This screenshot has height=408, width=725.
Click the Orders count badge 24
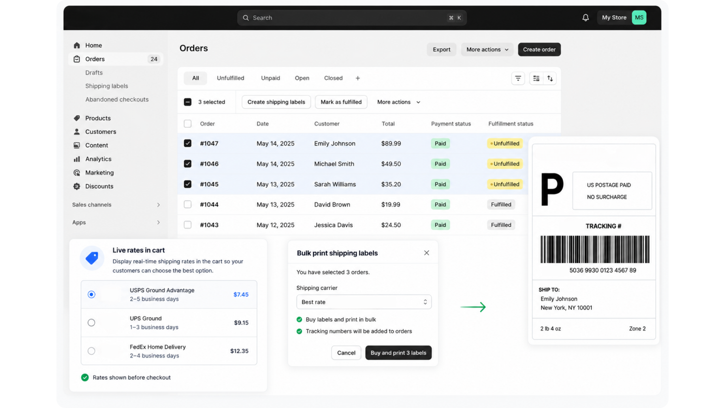click(154, 59)
